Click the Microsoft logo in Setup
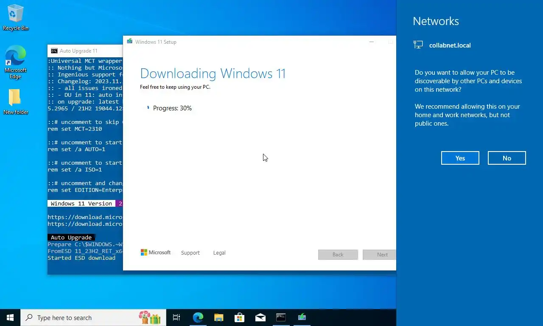This screenshot has width=543, height=326. pyautogui.click(x=156, y=253)
